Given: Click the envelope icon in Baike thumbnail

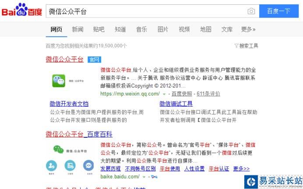Looking at the screenshot, I should 88,166.
